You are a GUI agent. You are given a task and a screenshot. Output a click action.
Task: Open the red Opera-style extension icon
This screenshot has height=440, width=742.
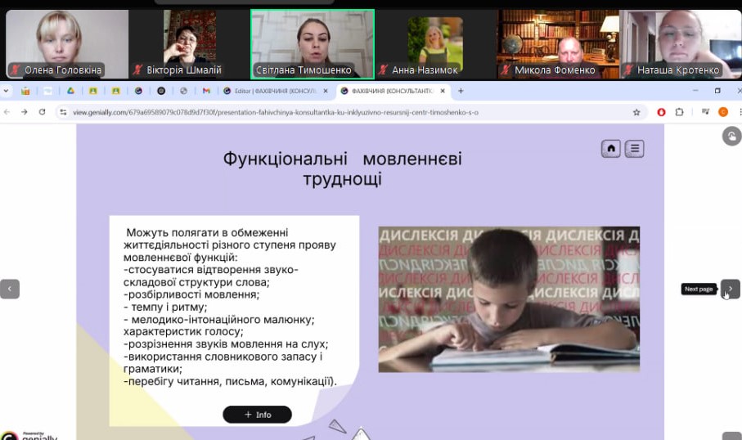(x=661, y=112)
